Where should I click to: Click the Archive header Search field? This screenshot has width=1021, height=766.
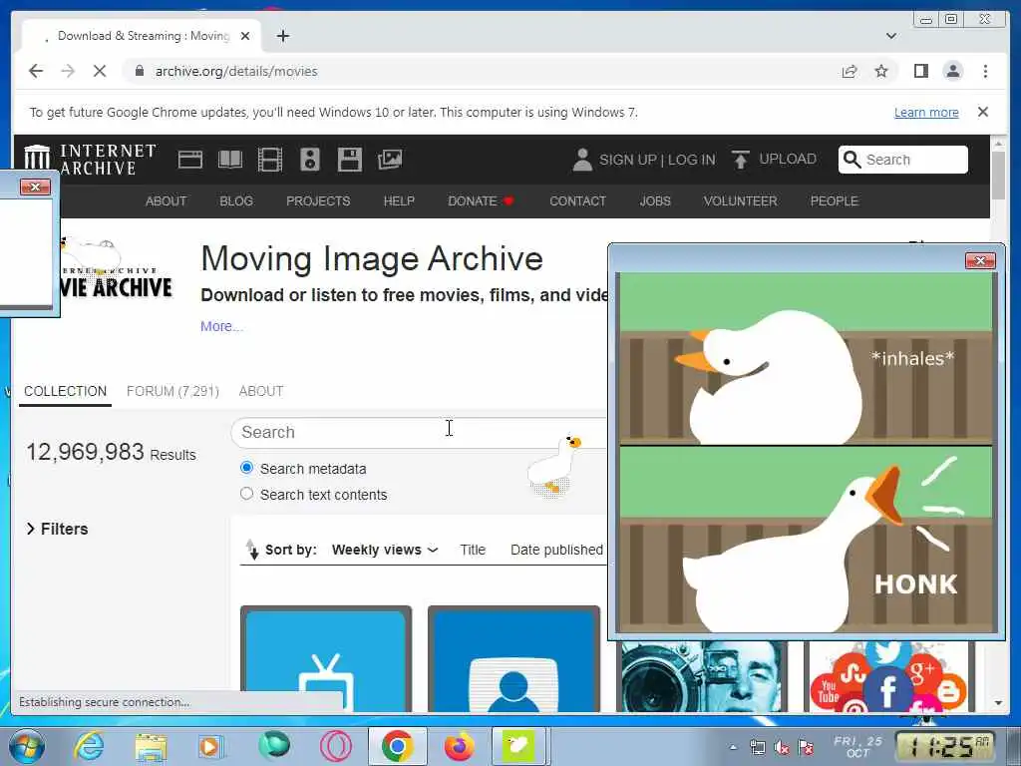(x=903, y=160)
